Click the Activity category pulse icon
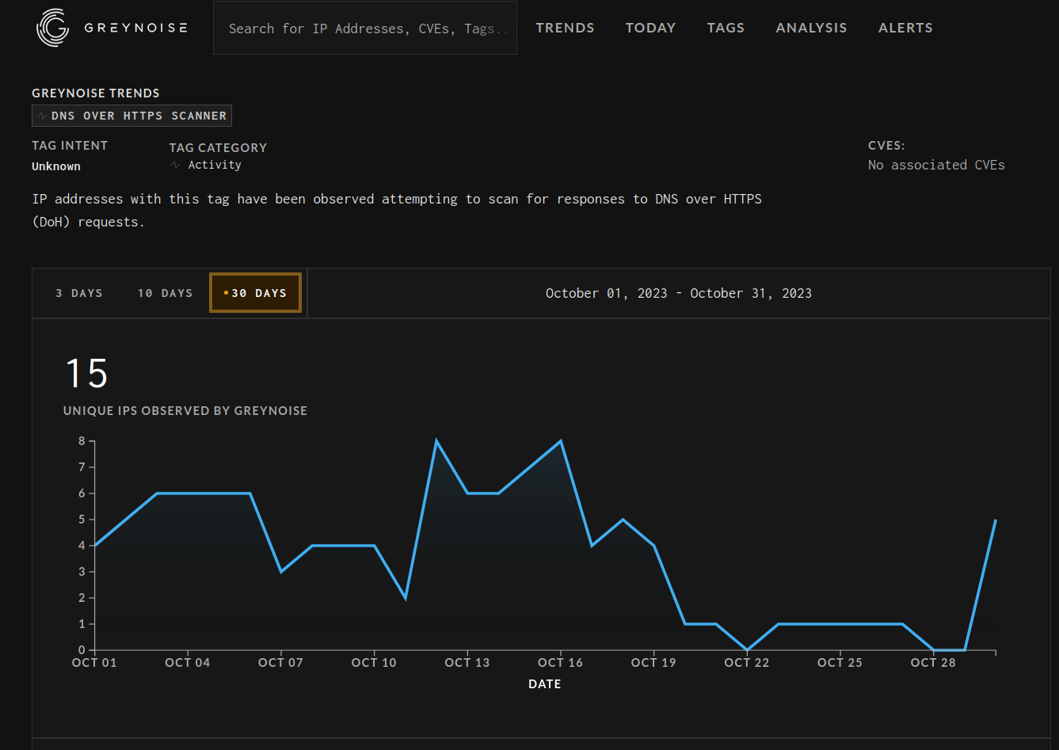1059x750 pixels. point(175,165)
